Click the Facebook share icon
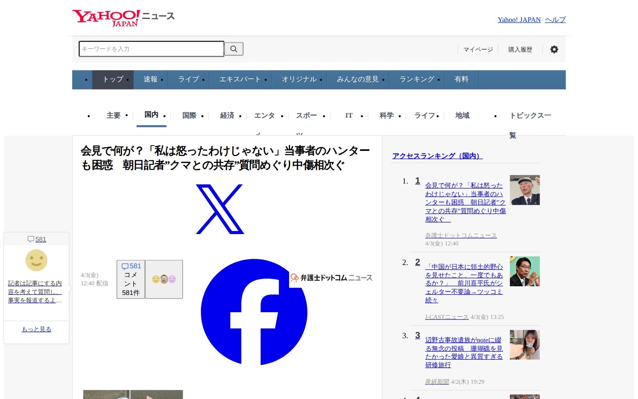The image size is (638, 399). (254, 312)
